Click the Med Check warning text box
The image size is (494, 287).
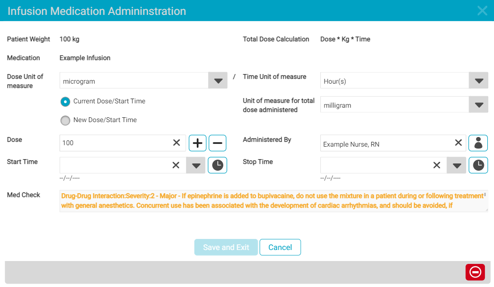(273, 201)
